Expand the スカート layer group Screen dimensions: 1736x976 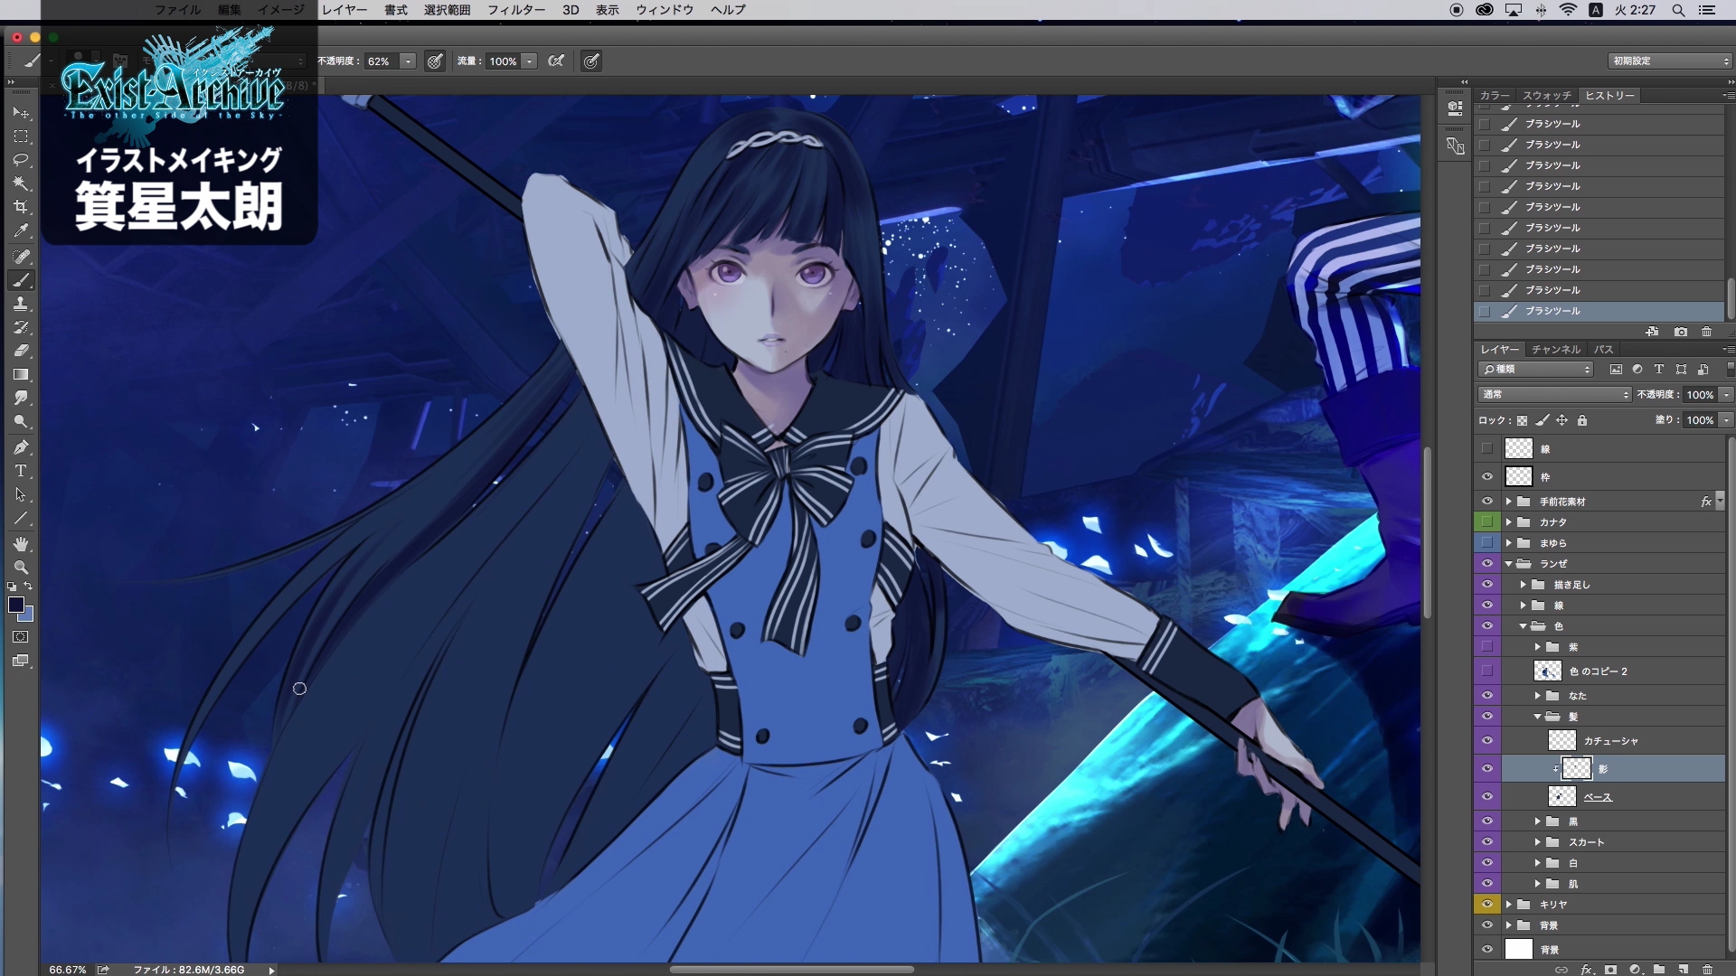(x=1537, y=841)
